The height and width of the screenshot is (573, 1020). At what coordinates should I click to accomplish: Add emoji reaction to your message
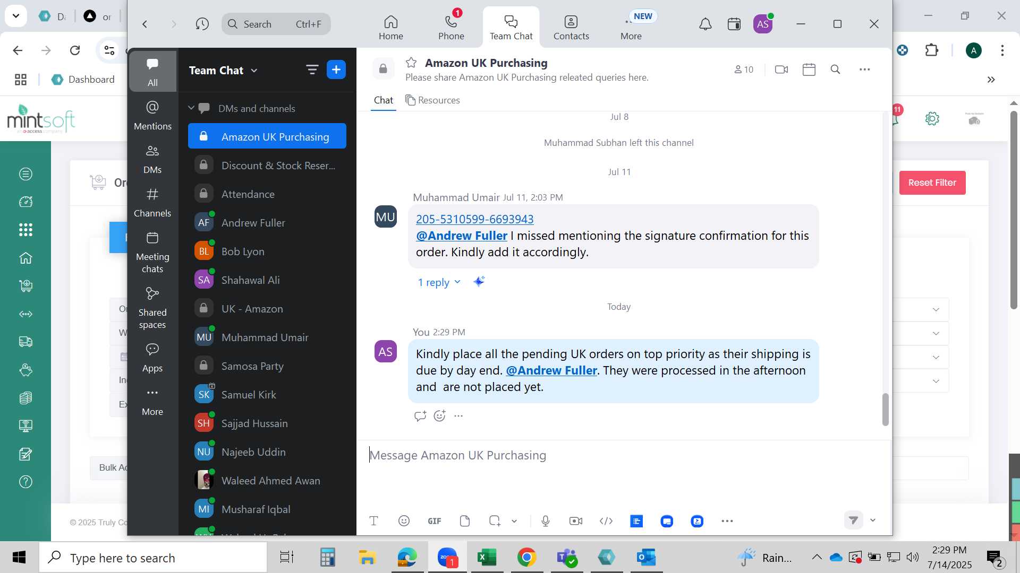coord(439,416)
